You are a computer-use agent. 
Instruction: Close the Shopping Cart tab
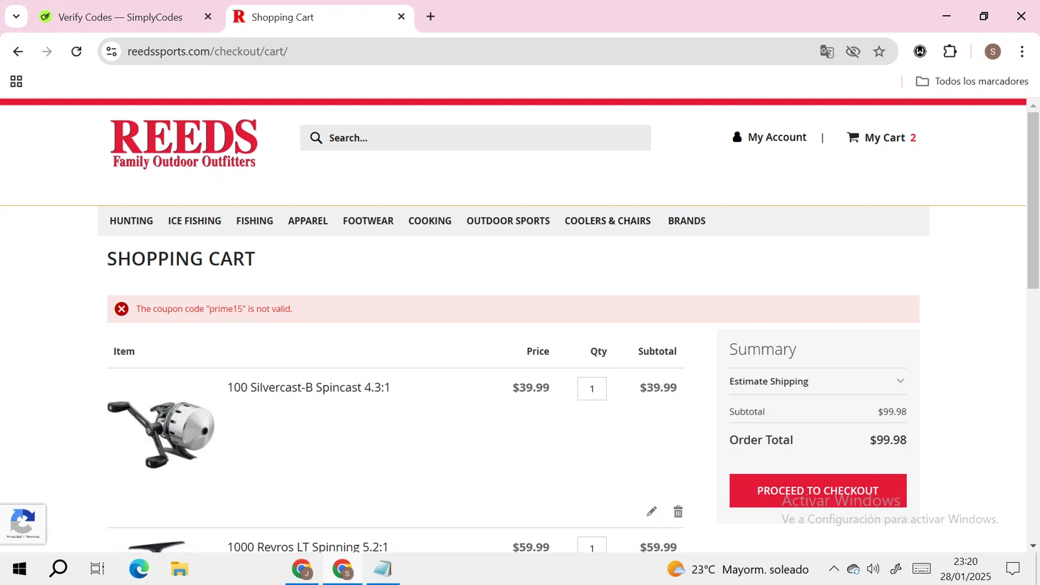click(401, 17)
